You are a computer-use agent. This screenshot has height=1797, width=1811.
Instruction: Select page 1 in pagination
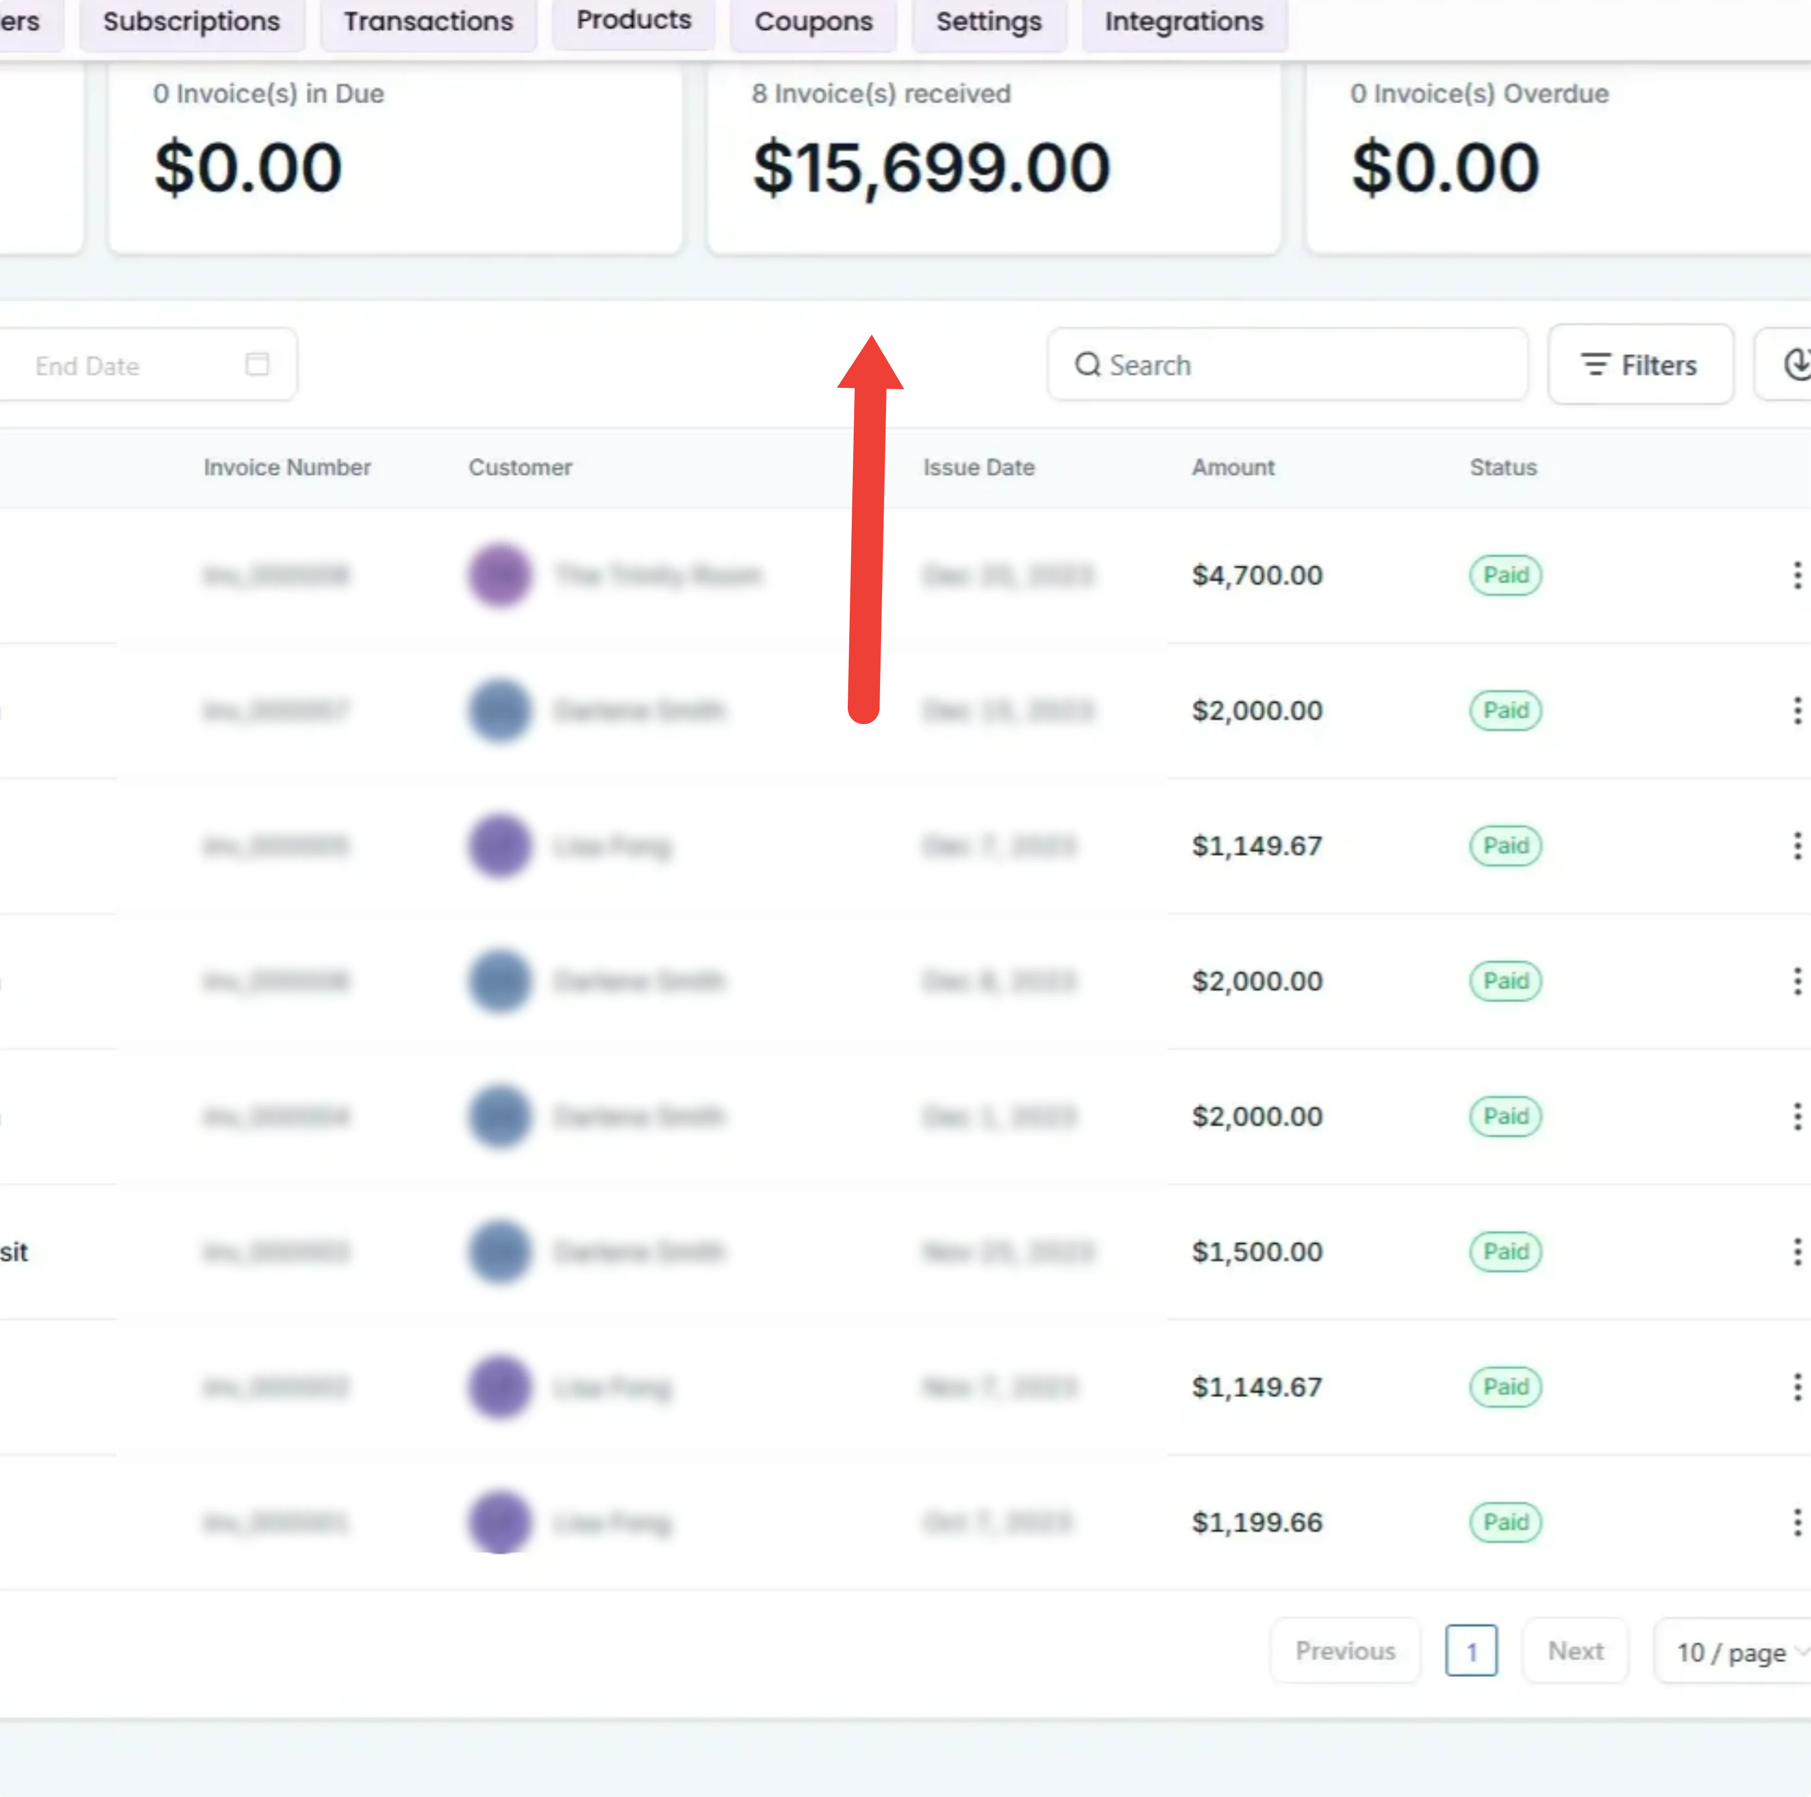[1471, 1652]
